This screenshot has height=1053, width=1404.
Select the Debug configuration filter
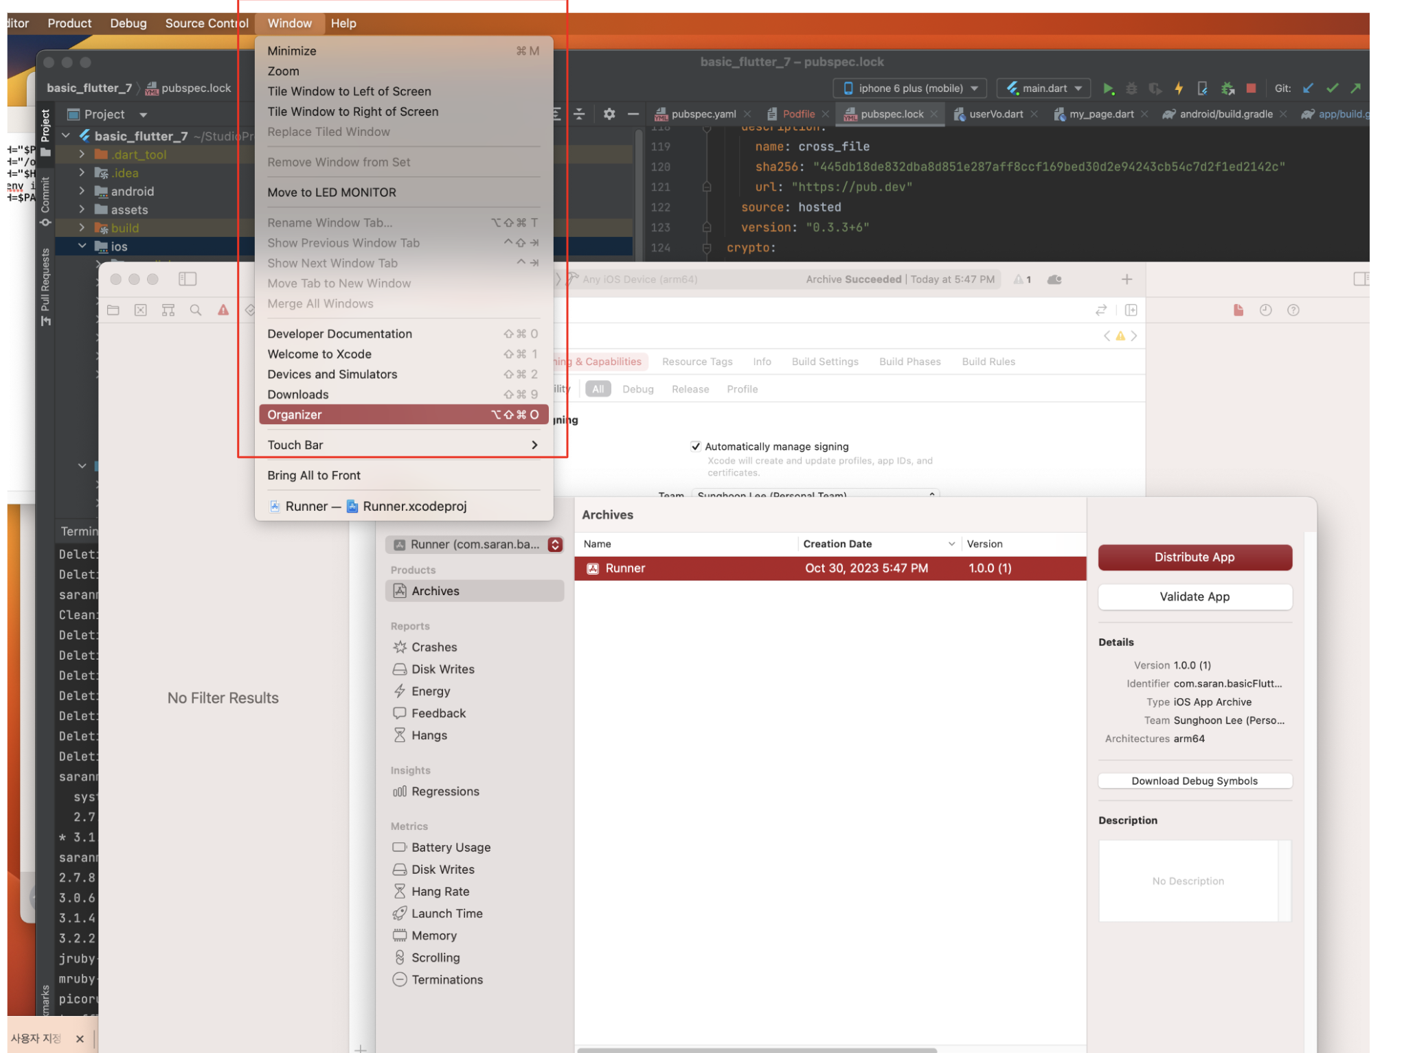coord(637,389)
